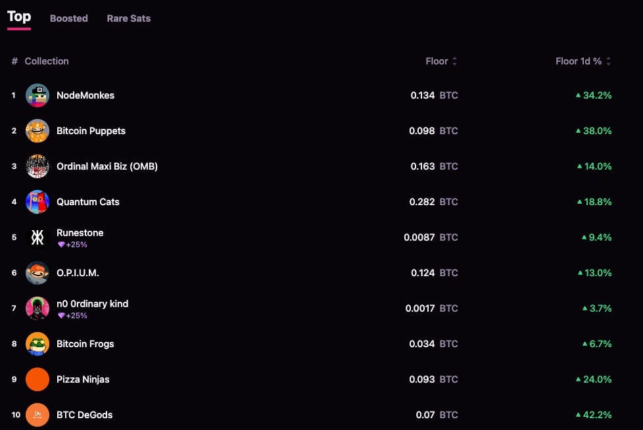643x430 pixels.
Task: Open the Runestone logo icon
Action: 37,237
